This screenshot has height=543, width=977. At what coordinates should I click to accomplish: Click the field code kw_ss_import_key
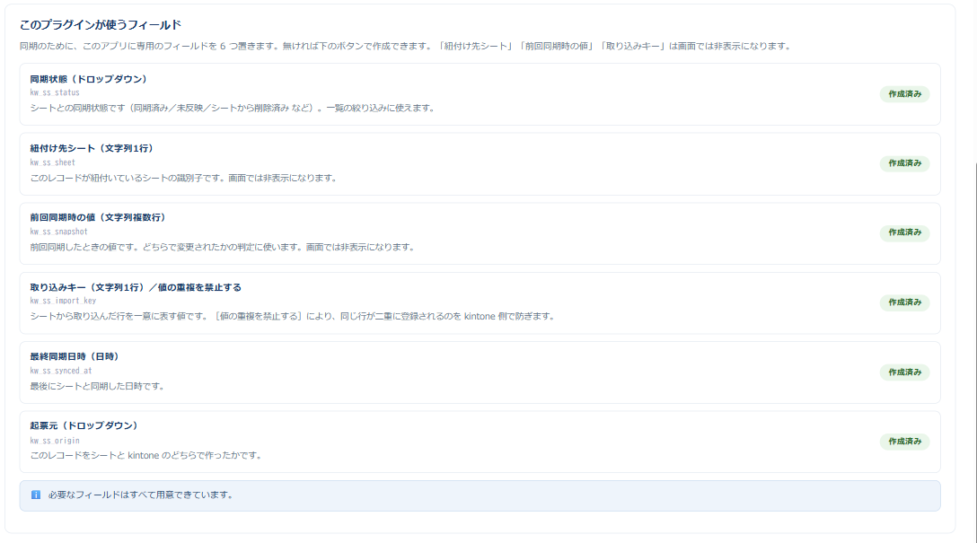pos(63,301)
